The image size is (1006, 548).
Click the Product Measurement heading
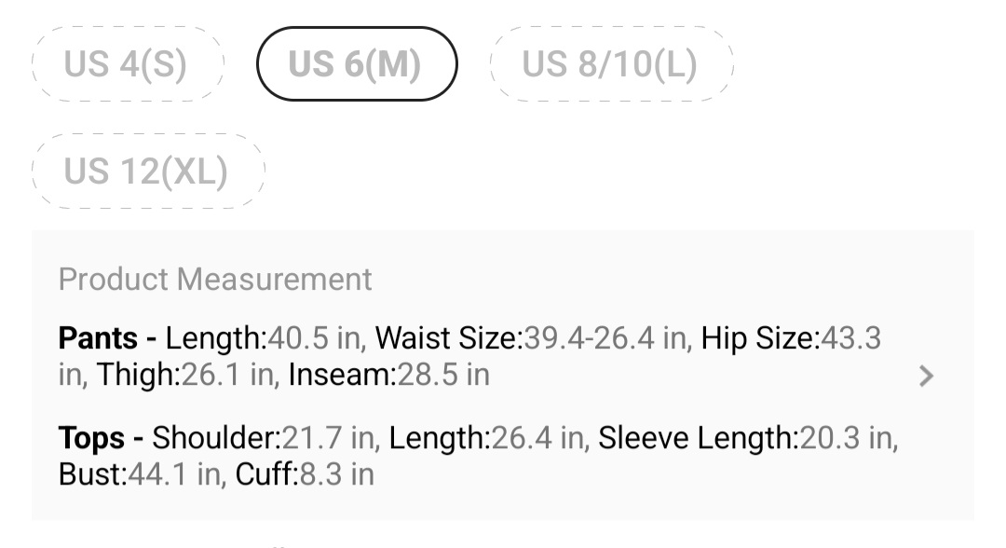pos(215,279)
